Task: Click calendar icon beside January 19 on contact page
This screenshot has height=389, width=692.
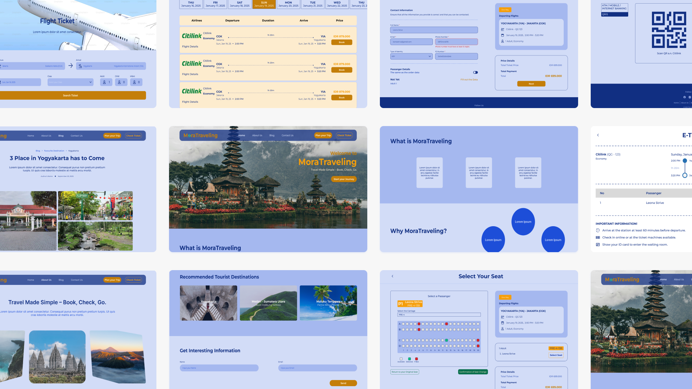Action: pos(502,35)
